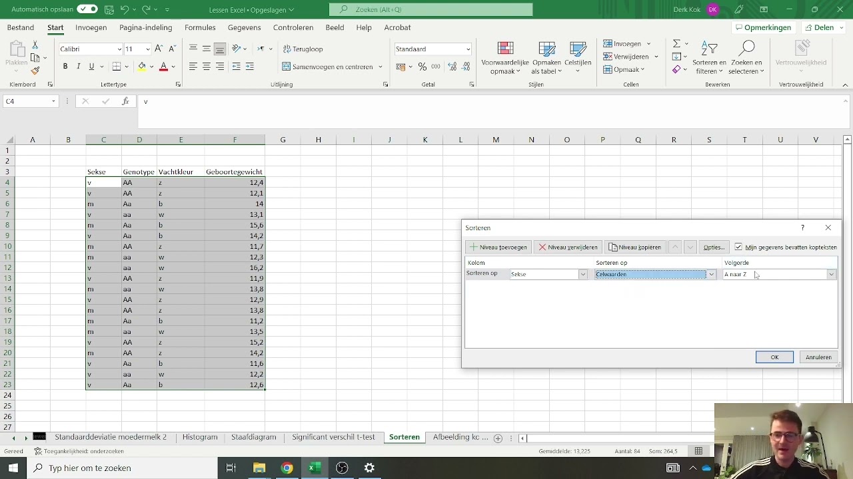Click in the Zoeken search box
The image size is (853, 479).
click(430, 9)
